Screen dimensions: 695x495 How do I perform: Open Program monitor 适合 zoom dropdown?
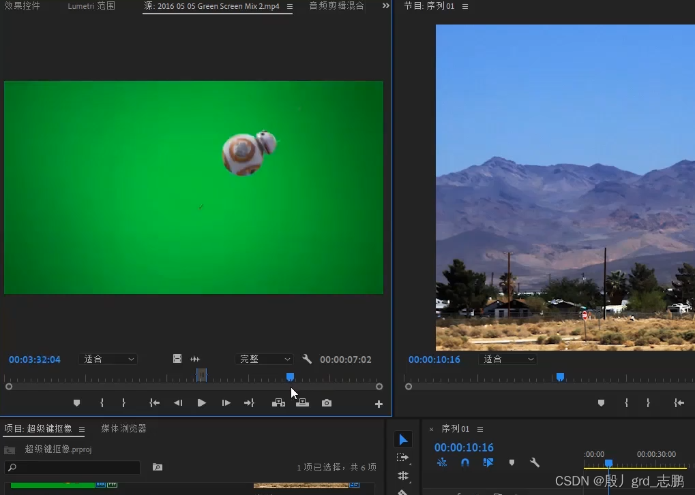(508, 360)
